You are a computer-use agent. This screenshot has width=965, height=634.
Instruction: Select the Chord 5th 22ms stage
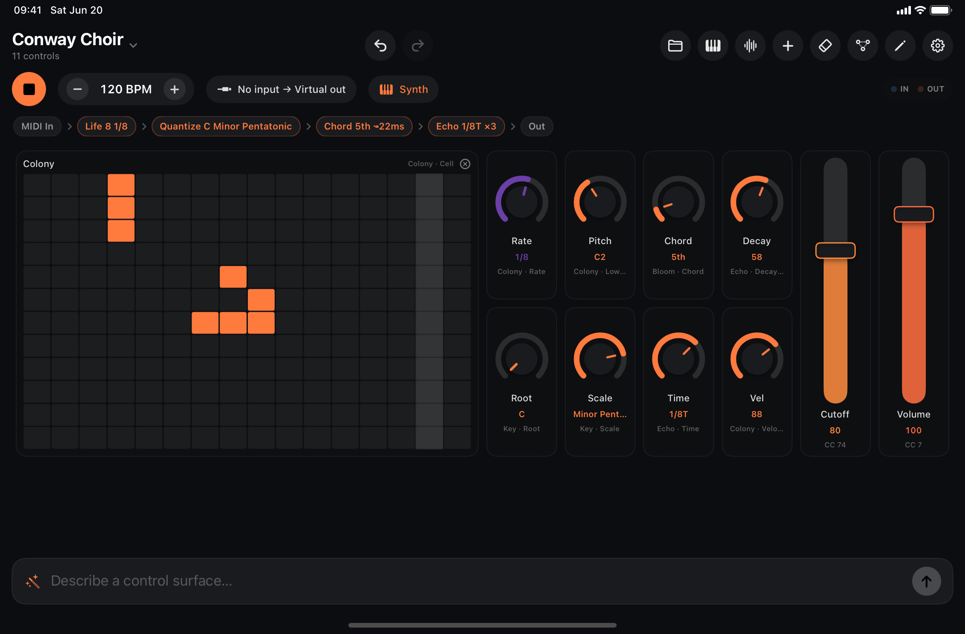coord(364,126)
